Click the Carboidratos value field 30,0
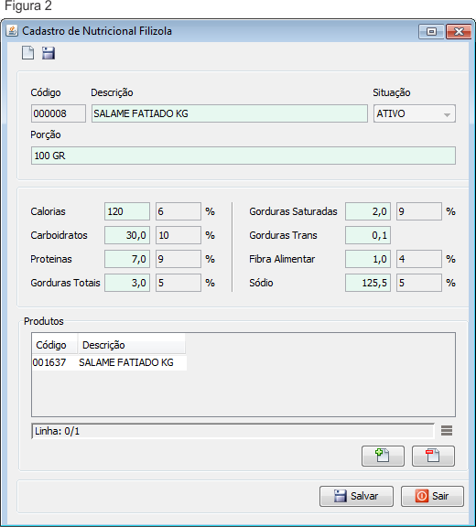Viewport: 476px width, 527px height. [x=127, y=235]
